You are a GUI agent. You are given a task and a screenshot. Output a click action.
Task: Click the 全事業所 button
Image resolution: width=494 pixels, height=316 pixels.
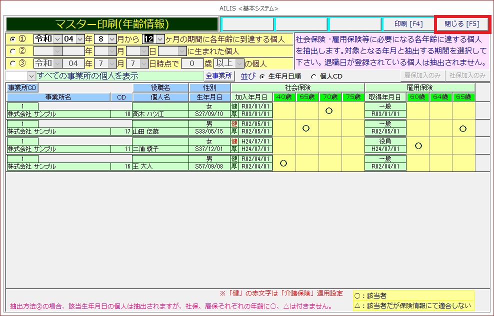point(219,76)
